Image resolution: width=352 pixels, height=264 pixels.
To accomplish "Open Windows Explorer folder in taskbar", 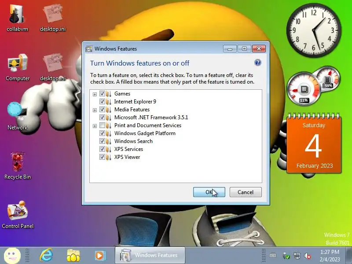I will 73,256.
